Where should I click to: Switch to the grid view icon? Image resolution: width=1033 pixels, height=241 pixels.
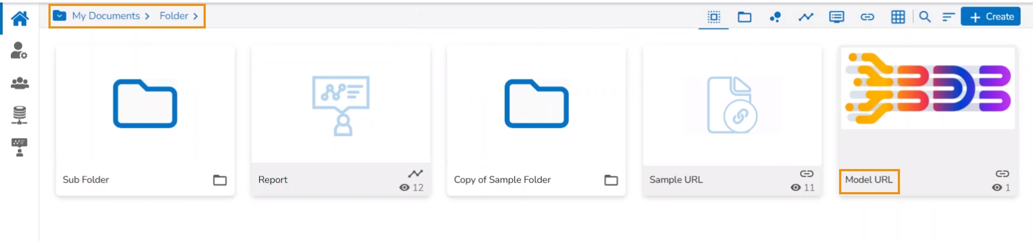pos(898,17)
